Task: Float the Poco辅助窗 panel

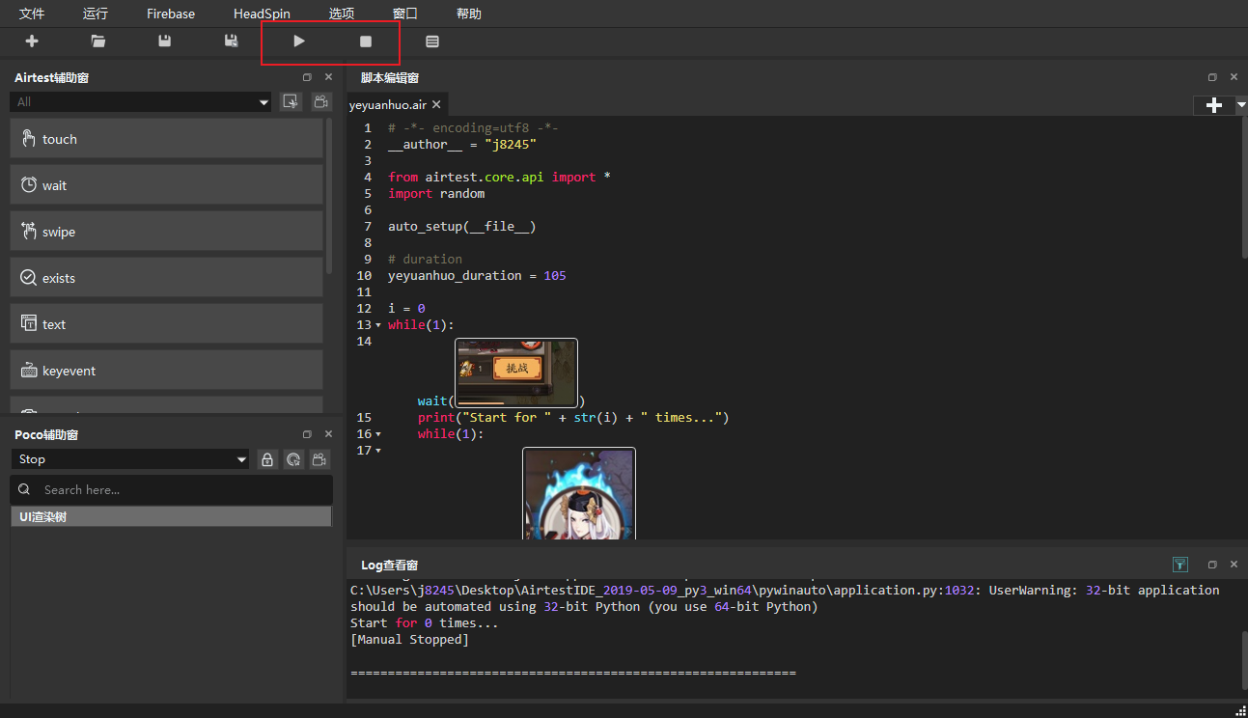Action: pos(307,434)
